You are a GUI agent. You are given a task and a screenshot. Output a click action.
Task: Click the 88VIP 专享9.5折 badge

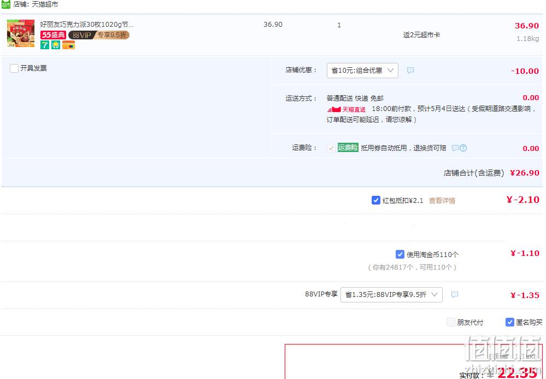(99, 35)
